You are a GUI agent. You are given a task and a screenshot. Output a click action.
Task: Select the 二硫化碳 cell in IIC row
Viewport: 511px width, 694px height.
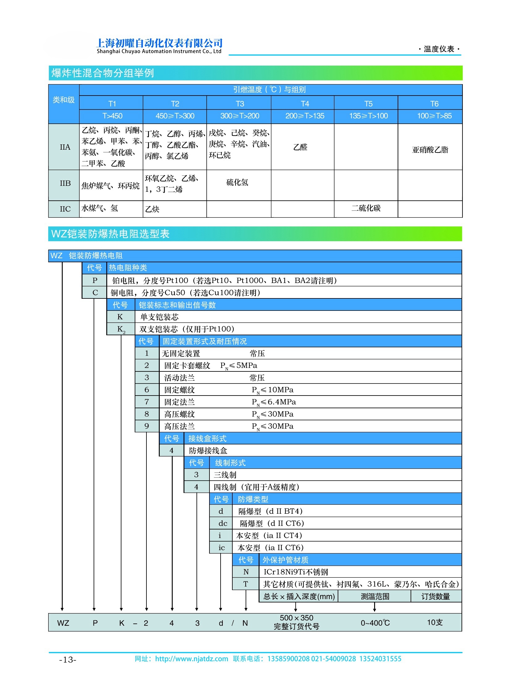tap(365, 208)
